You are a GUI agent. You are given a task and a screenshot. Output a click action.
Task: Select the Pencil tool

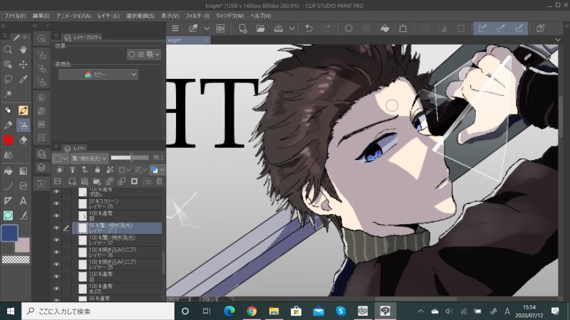tap(8, 125)
